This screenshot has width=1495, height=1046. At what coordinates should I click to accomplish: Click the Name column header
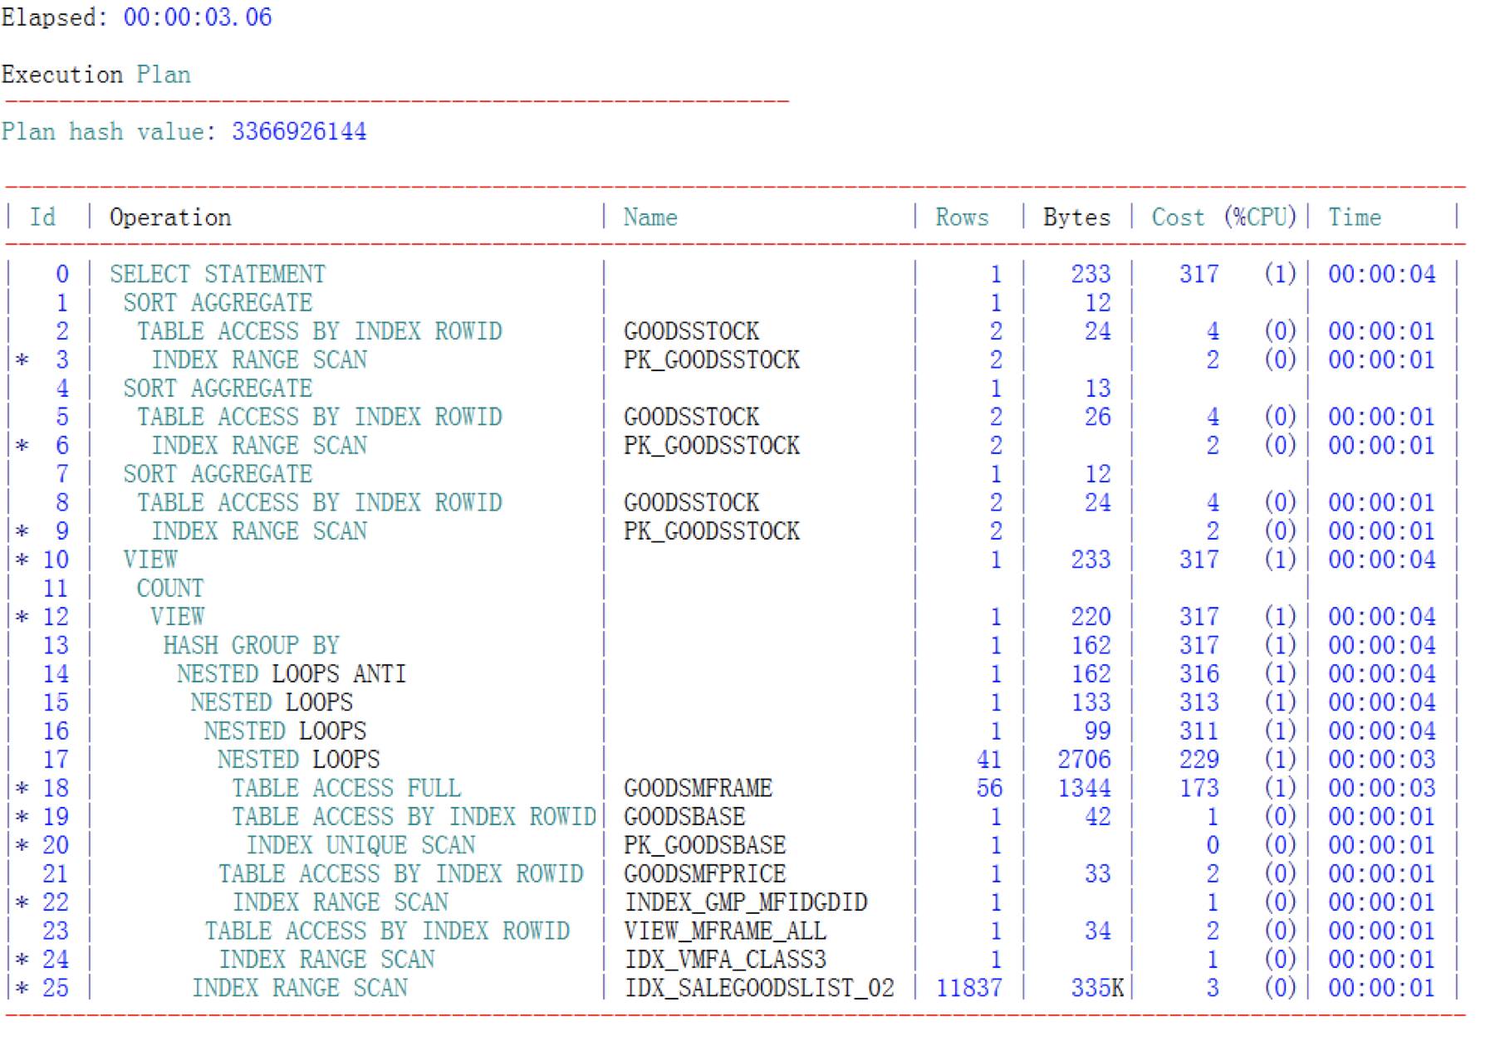coord(650,218)
